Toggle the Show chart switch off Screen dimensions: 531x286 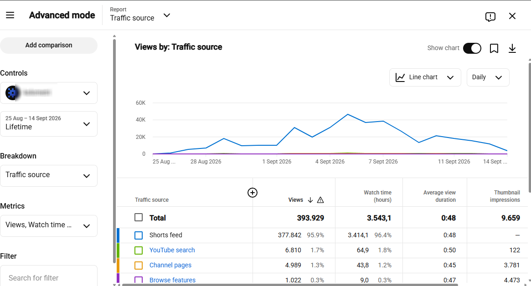point(472,48)
